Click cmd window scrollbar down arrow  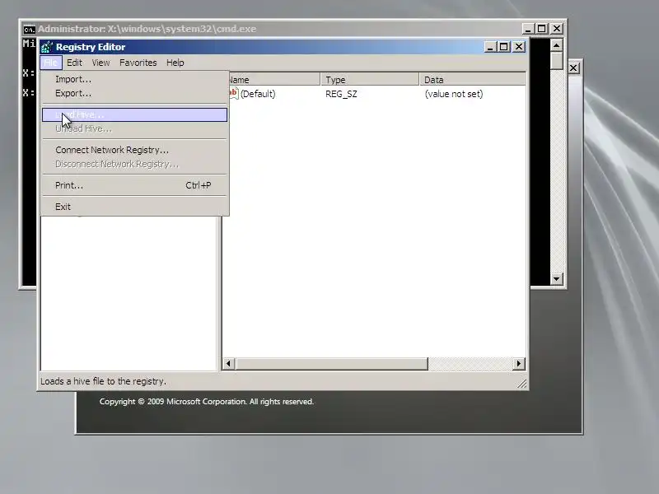coord(557,278)
